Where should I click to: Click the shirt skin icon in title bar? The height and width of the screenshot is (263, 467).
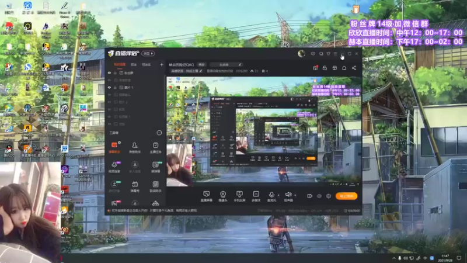coord(328,54)
